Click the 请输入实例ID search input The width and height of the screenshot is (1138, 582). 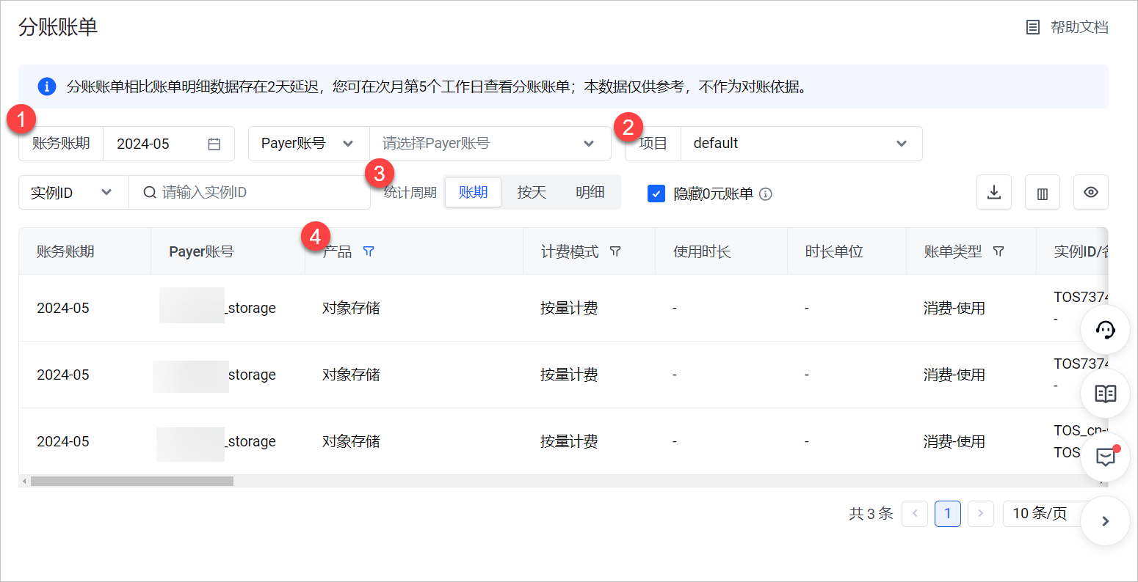[250, 193]
